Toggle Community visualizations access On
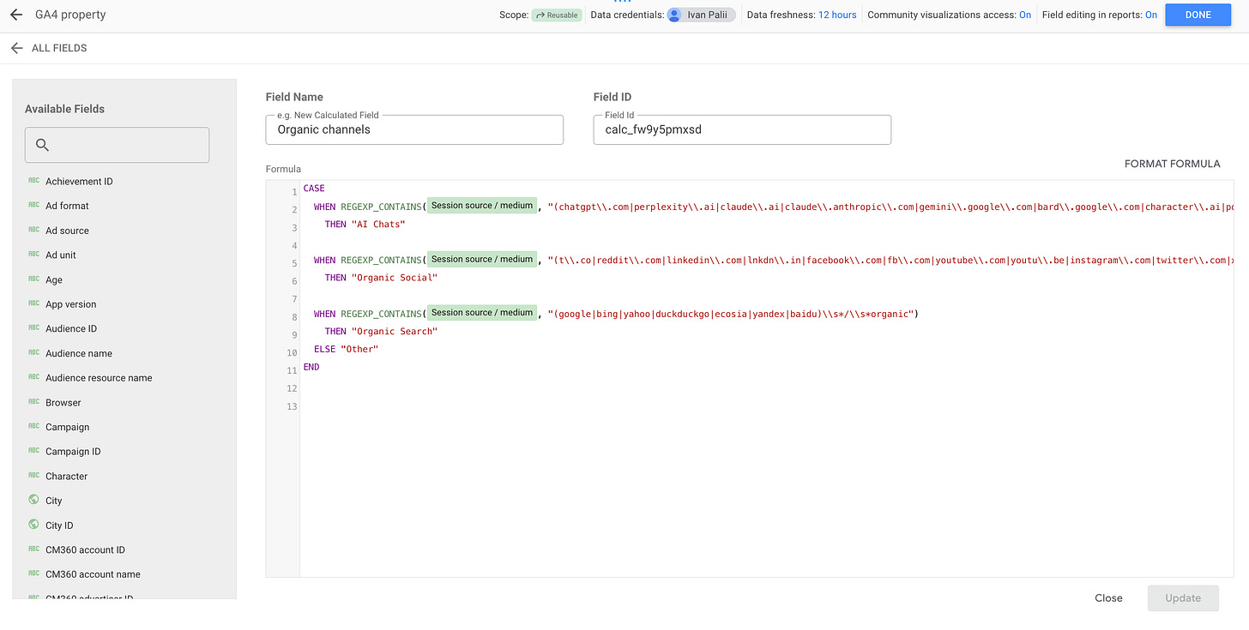 1025,15
